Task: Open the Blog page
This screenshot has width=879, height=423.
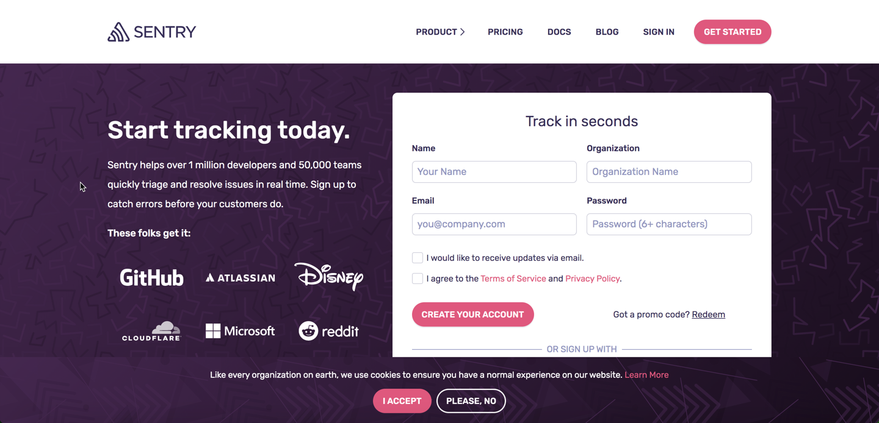Action: [x=607, y=32]
